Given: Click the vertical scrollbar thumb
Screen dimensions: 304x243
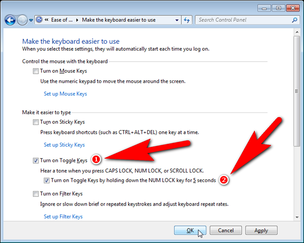Looking at the screenshot, I should [x=297, y=91].
